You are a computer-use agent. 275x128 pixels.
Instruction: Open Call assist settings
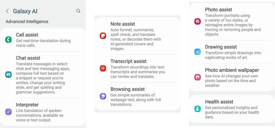pyautogui.click(x=43, y=40)
